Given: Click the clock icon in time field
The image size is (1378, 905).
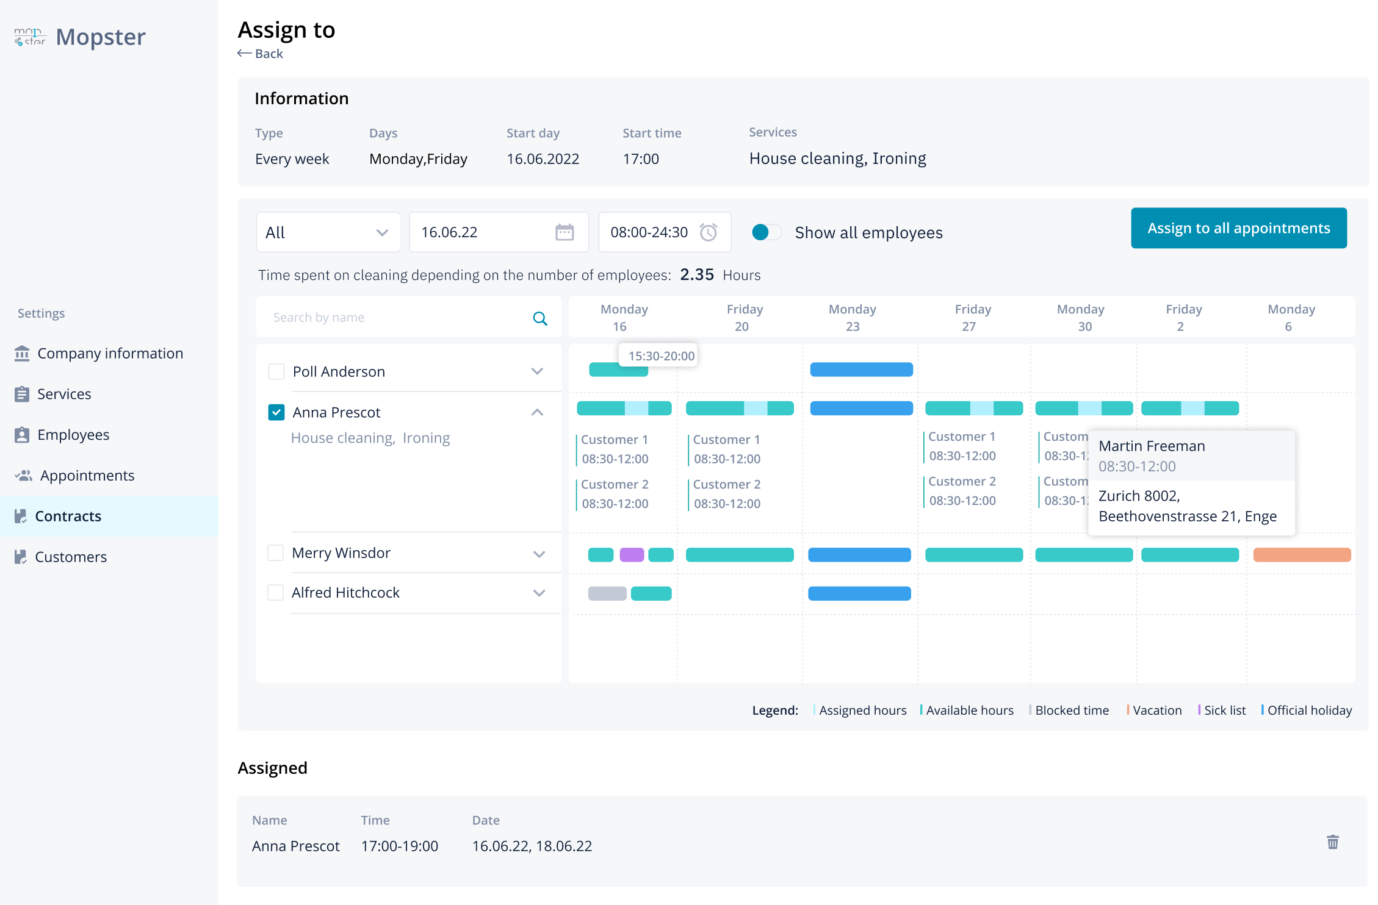Looking at the screenshot, I should 708,232.
